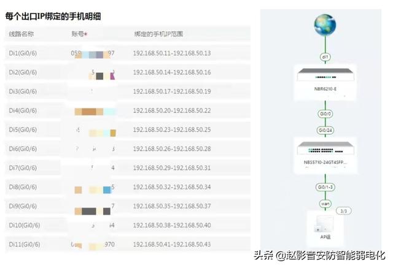Image resolution: width=393 pixels, height=268 pixels.
Task: Select the NBS5710-24GT4SFP switch icon
Action: pos(325,148)
